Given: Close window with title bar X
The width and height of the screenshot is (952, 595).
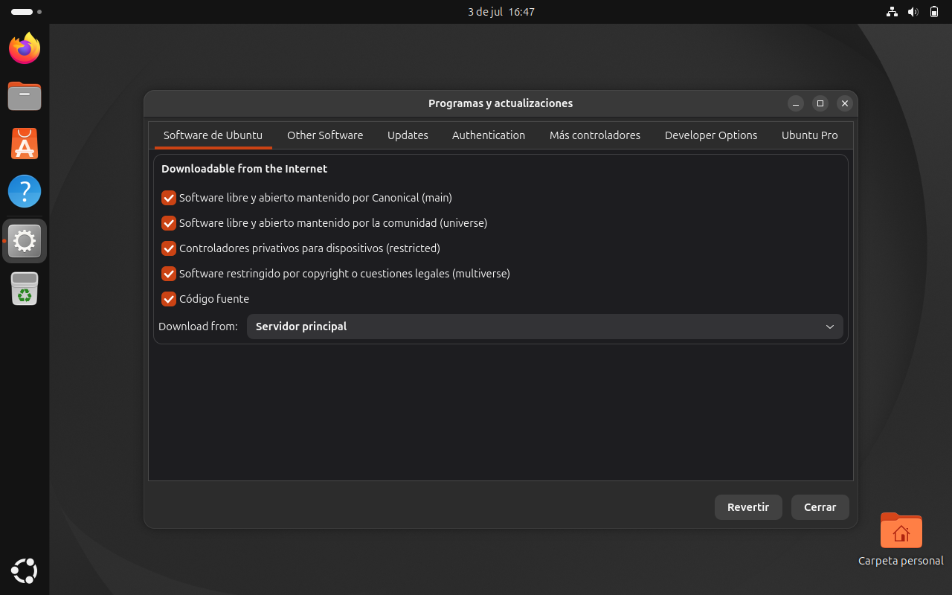Looking at the screenshot, I should coord(844,103).
